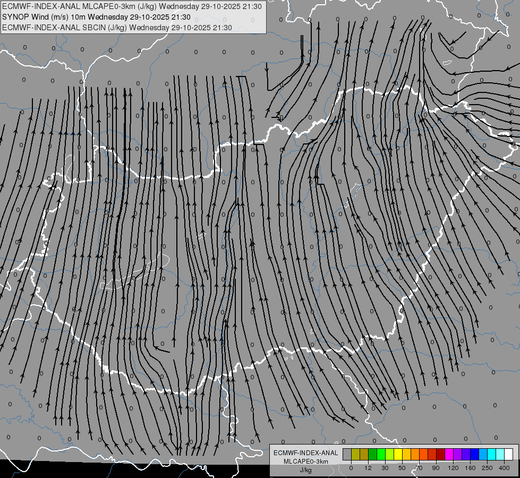520x478 pixels.
Task: Select the legend scale value 400
Action: [504, 468]
